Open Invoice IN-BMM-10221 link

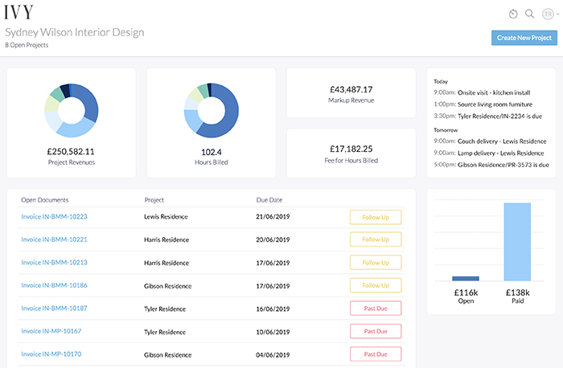[x=54, y=239]
